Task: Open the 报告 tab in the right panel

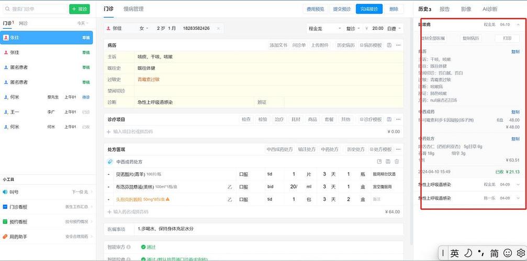Action: (444, 9)
